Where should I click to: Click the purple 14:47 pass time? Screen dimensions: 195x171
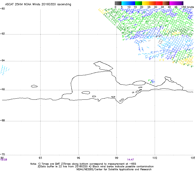130,160
